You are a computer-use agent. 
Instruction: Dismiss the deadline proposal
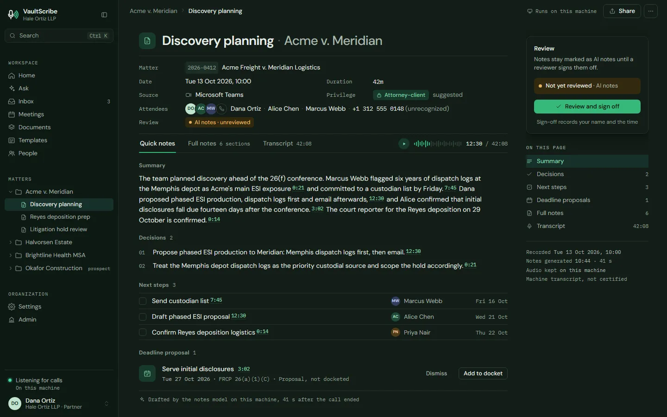tap(436, 373)
